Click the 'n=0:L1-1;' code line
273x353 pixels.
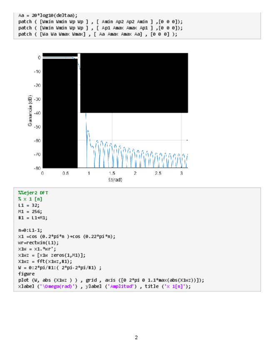click(30, 230)
